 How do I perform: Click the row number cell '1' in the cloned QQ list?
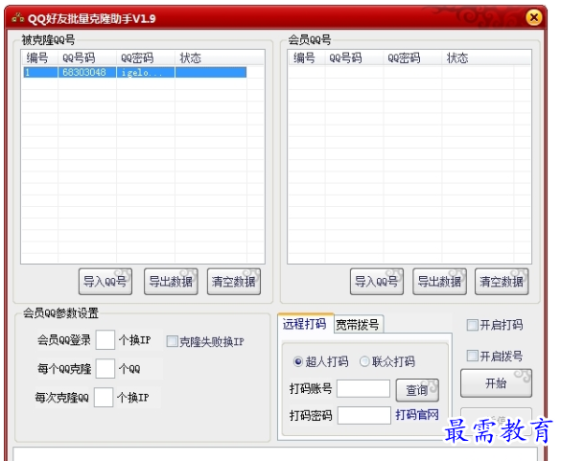click(x=40, y=72)
